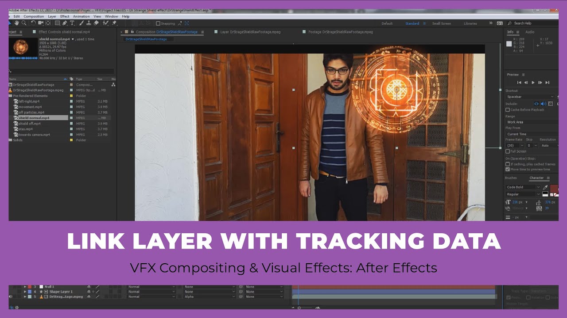Image resolution: width=567 pixels, height=318 pixels.
Task: Open workspace overflow chevron menu
Action: point(490,23)
